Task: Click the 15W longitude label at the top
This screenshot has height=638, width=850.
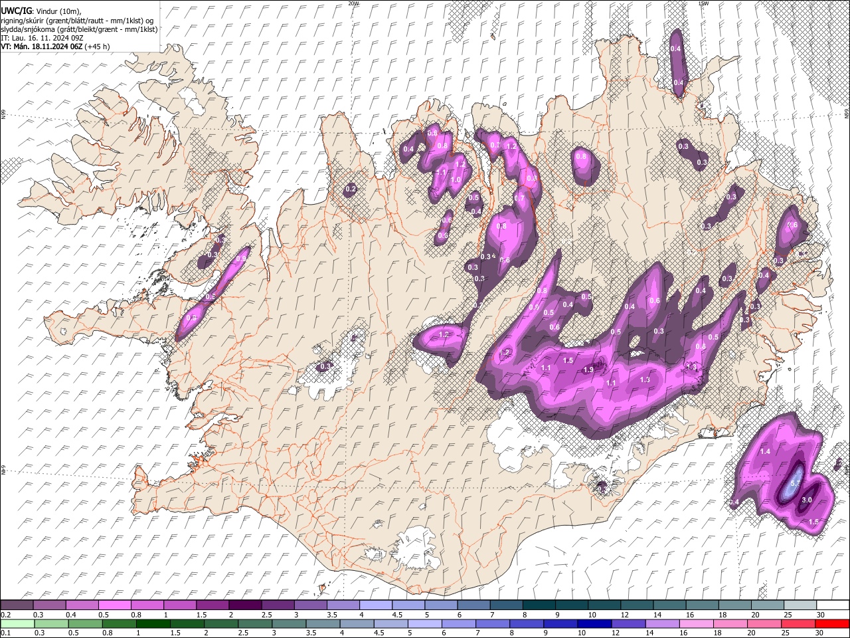Action: click(x=703, y=3)
